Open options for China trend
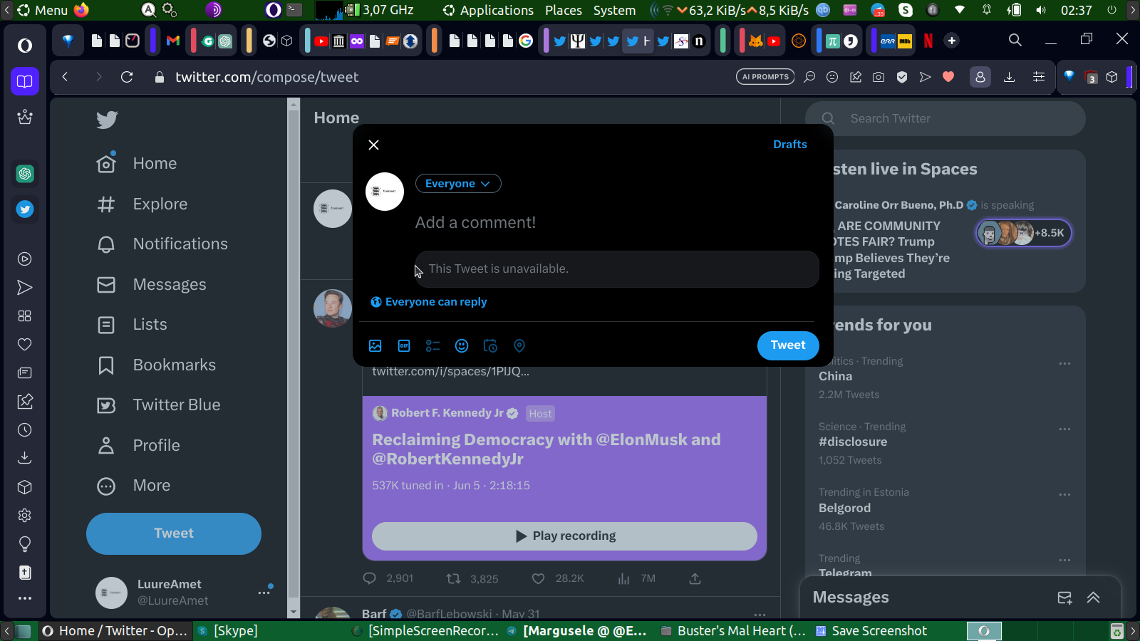 1064,364
